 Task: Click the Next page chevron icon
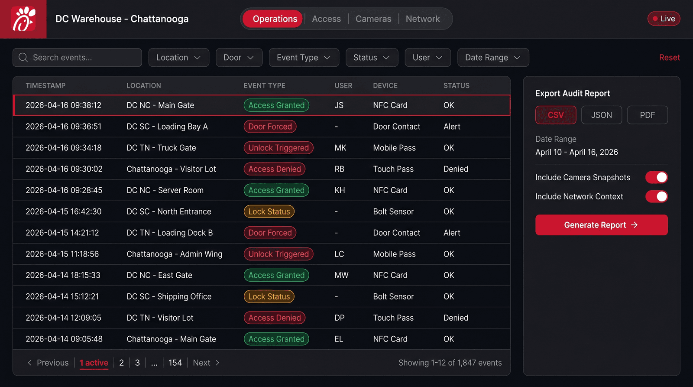[x=217, y=363]
